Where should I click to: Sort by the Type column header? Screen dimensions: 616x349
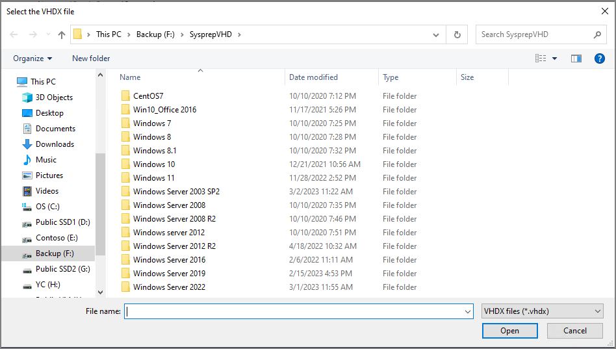pyautogui.click(x=391, y=77)
